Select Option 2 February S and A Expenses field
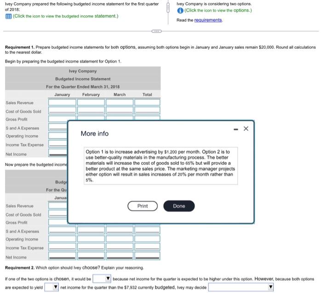Screen dimensions: 322x293 (91, 230)
